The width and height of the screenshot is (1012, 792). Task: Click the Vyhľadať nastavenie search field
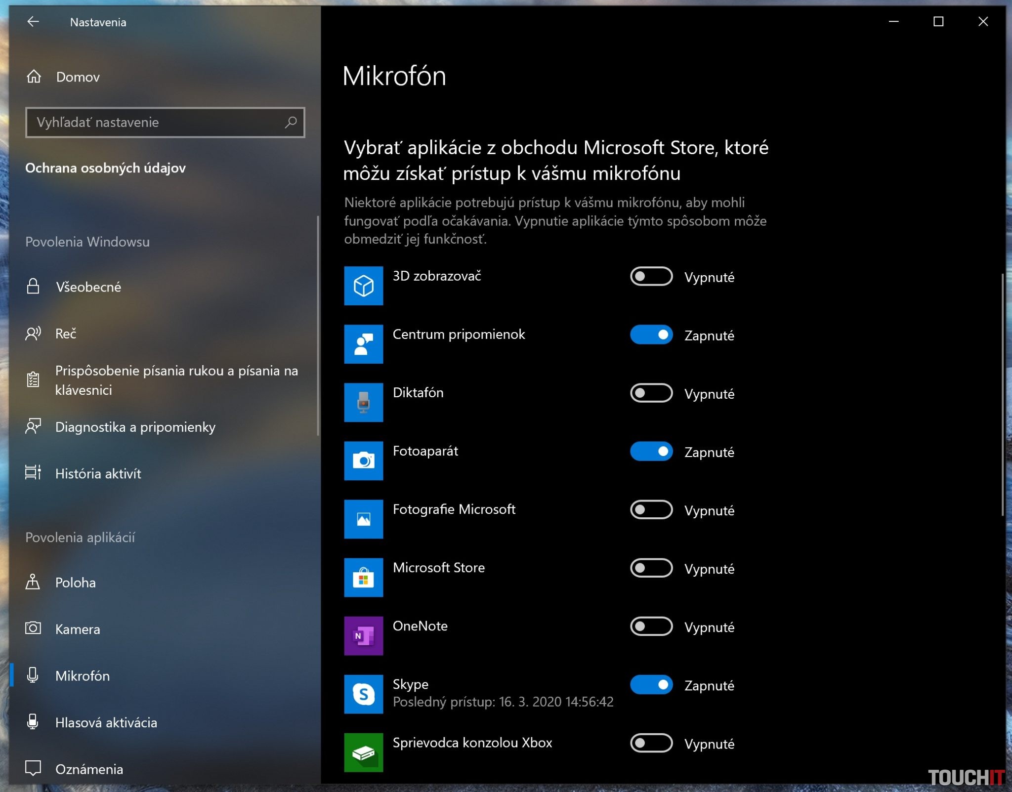click(x=153, y=122)
